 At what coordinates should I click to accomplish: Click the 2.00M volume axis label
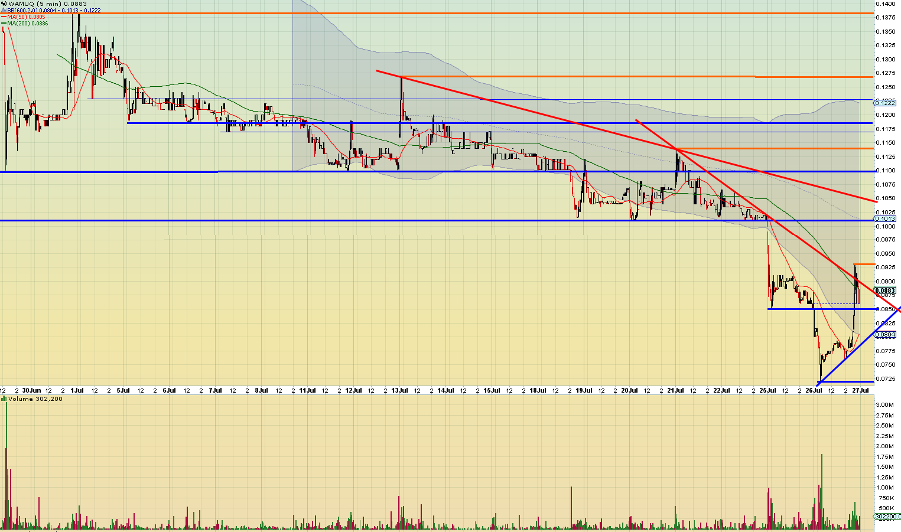[885, 446]
